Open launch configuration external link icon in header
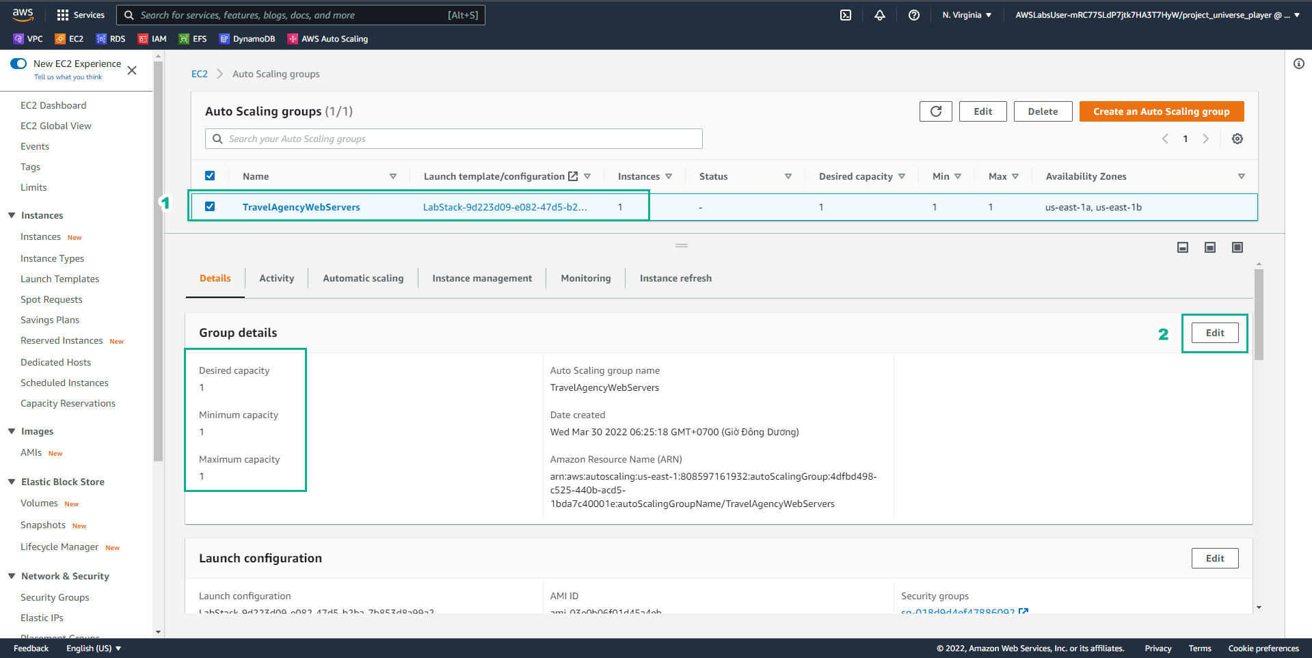 click(573, 176)
